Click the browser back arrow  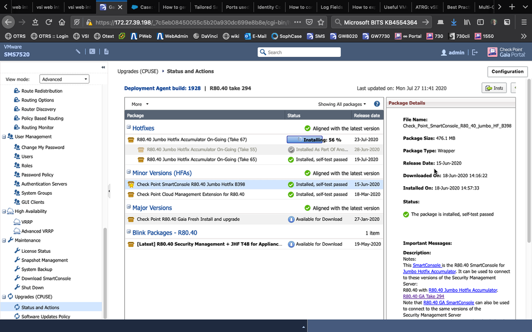pyautogui.click(x=8, y=22)
